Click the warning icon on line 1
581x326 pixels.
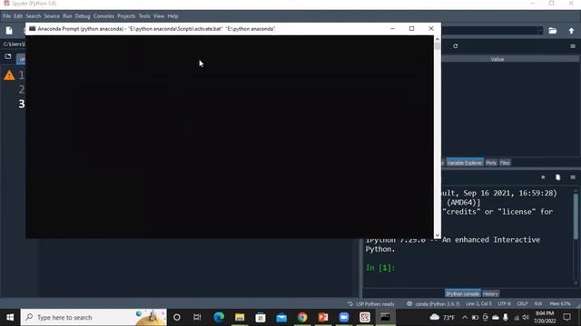[x=9, y=75]
